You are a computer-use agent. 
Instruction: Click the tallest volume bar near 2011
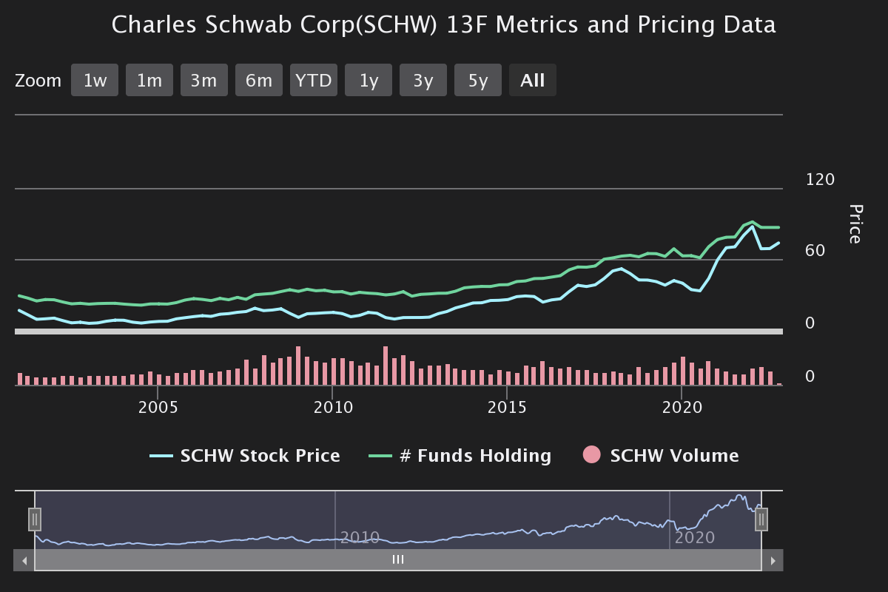[x=386, y=366]
